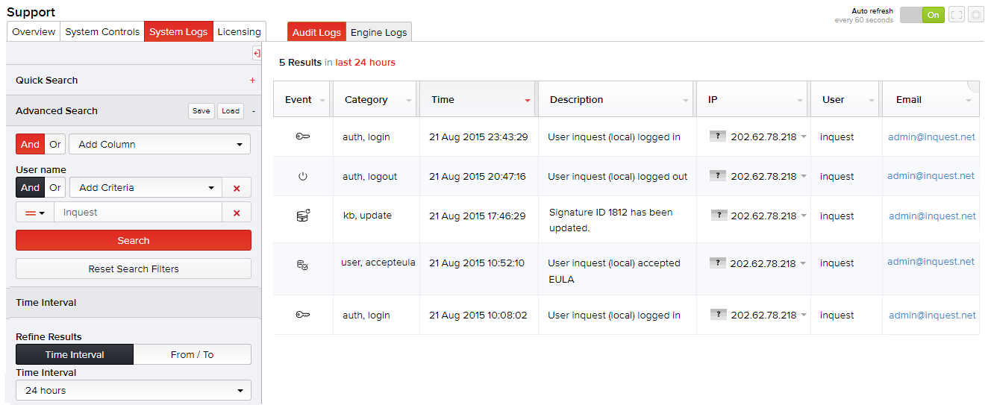Click the accepteula event icon
The height and width of the screenshot is (405, 991).
coord(302,263)
